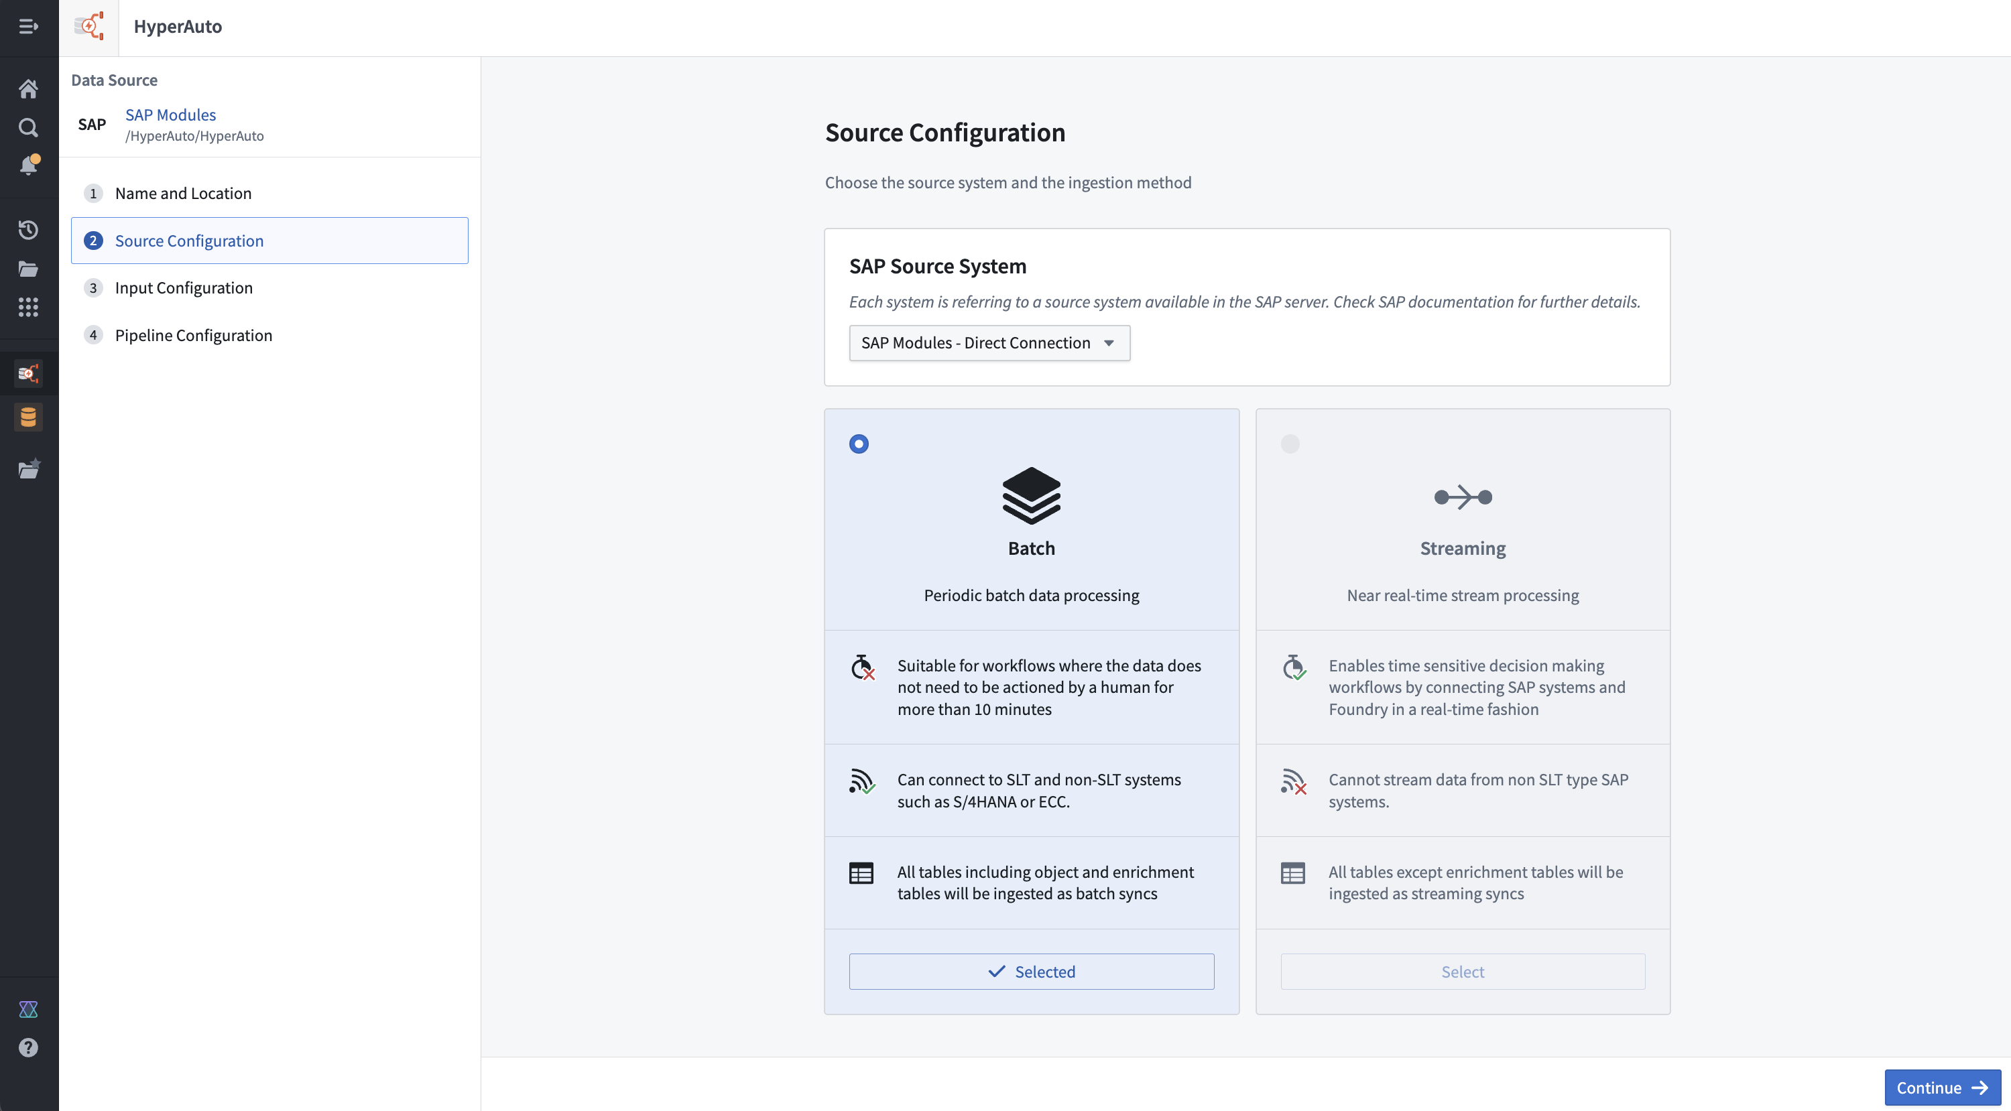This screenshot has height=1111, width=2011.
Task: Switch to the Name and Location step
Action: coord(183,193)
